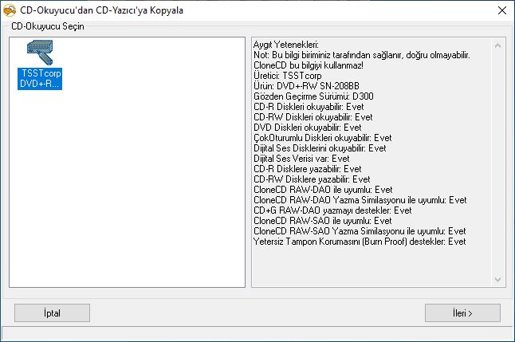Close the CD-Okuyucu'dan CD-Yazıcı'ya Kopyala window
The image size is (515, 342).
[502, 10]
